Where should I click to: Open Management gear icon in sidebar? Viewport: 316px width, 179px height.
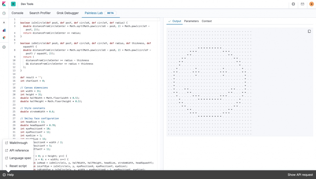click(4, 47)
